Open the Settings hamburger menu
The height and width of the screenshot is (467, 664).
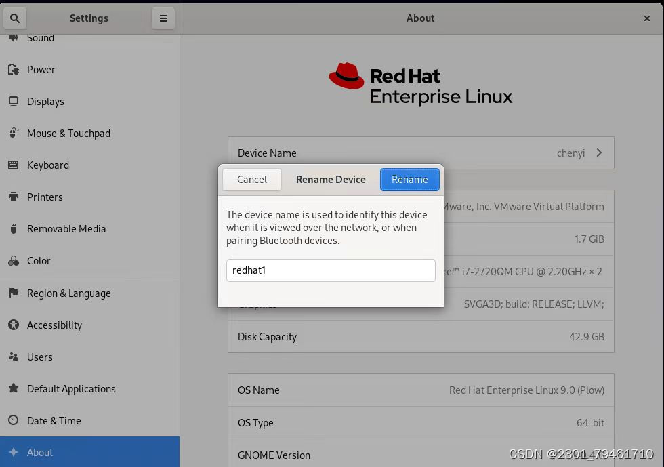(x=163, y=18)
